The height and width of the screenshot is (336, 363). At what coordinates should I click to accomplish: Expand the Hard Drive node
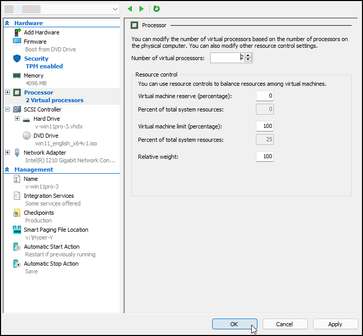[17, 119]
